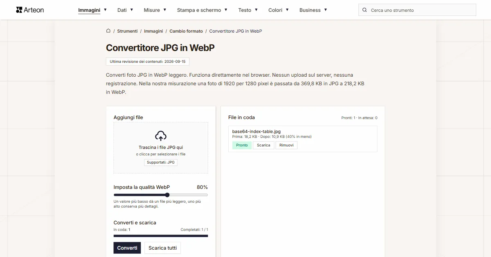This screenshot has height=257, width=491.
Task: Click the Scarica tutti button
Action: tap(162, 248)
